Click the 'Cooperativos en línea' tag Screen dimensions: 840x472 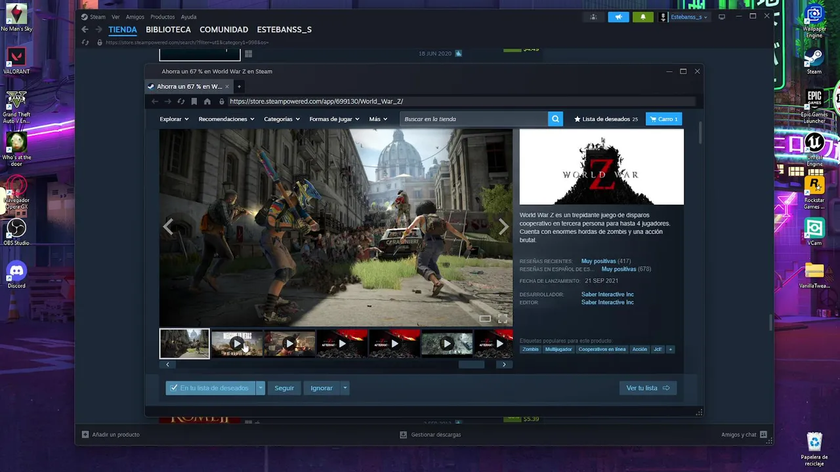(602, 349)
